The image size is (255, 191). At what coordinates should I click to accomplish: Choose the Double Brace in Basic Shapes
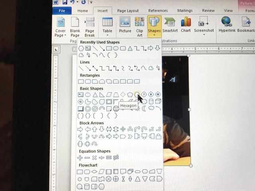point(88,116)
